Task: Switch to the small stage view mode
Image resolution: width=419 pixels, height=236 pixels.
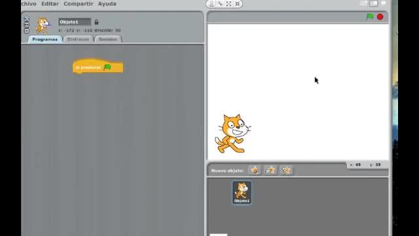Action: pos(364,3)
